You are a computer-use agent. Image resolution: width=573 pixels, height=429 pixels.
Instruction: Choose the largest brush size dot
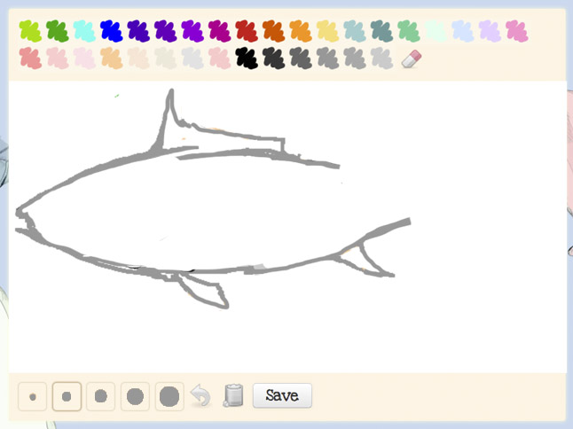pos(169,396)
